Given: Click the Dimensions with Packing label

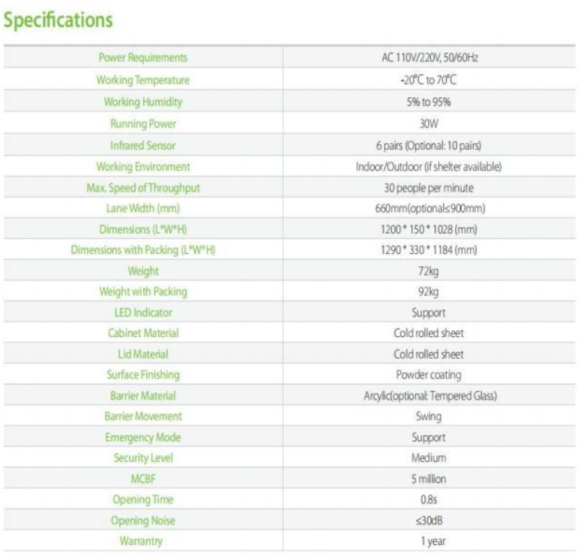Looking at the screenshot, I should click(x=143, y=250).
